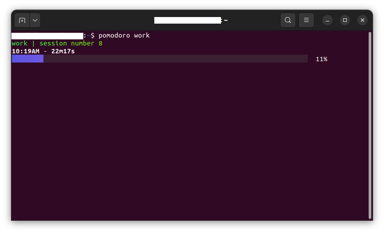The height and width of the screenshot is (233, 384).
Task: Open the hamburger main menu
Action: (306, 20)
